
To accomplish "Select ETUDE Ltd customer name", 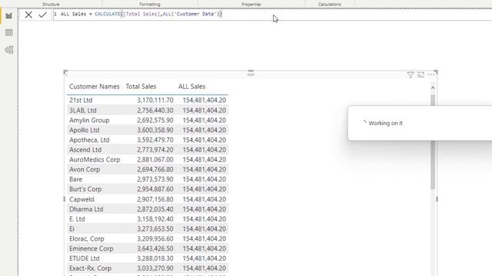I will coord(85,258).
